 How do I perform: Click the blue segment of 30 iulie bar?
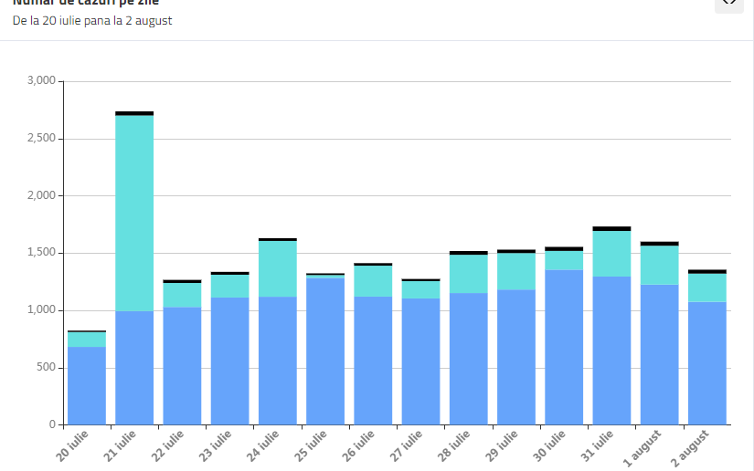pos(564,347)
